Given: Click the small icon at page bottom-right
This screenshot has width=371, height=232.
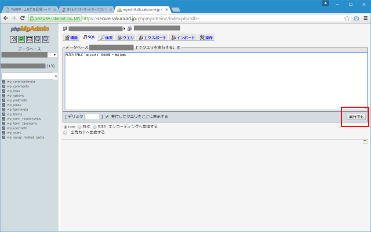Looking at the screenshot, I should pyautogui.click(x=365, y=141).
